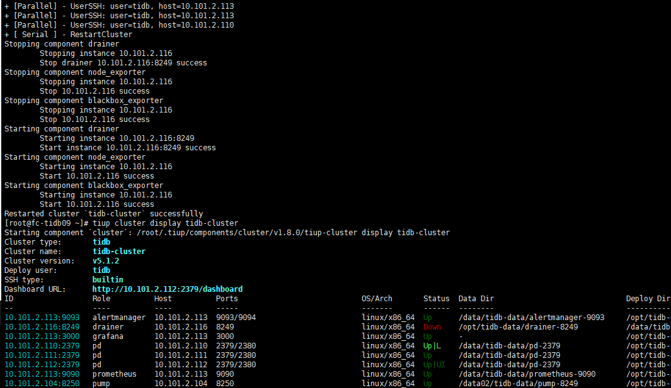
Task: Click the Deploy Dir column header
Action: [x=648, y=299]
